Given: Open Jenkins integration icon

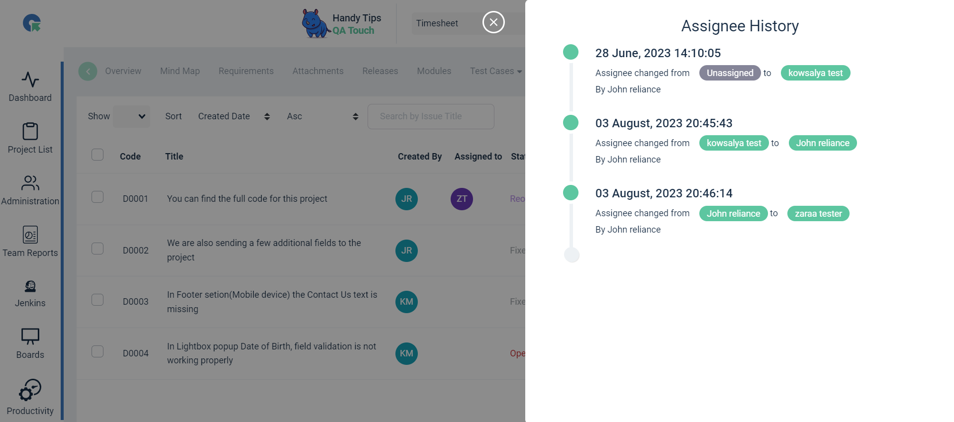Looking at the screenshot, I should tap(30, 286).
